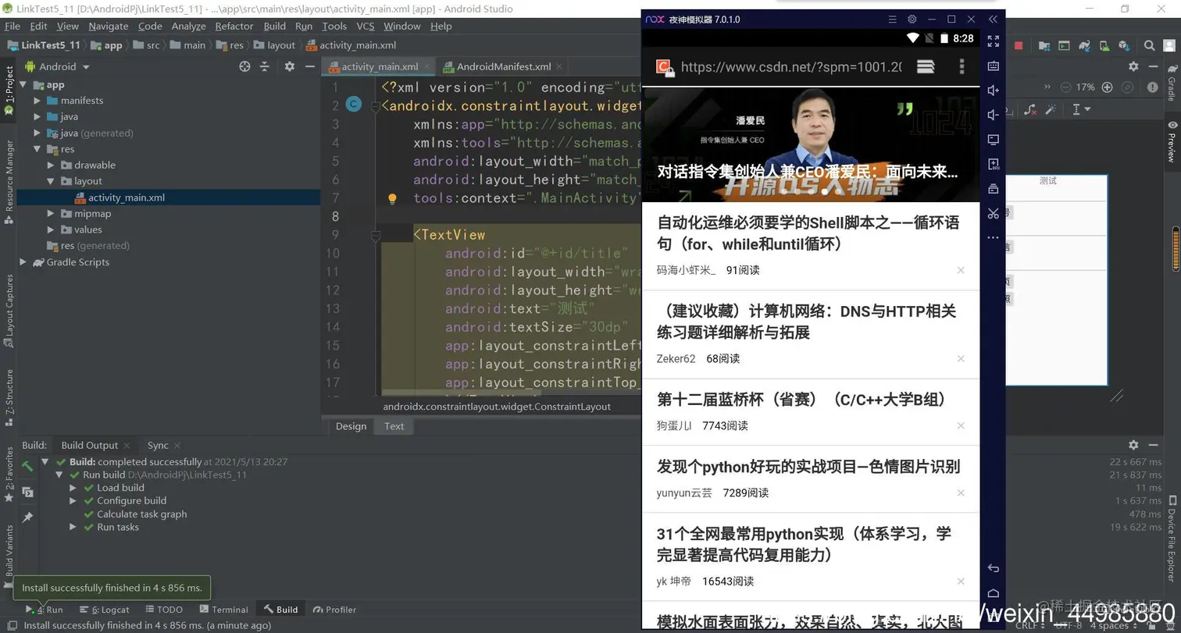Zoom out the layout preview with minus

pyautogui.click(x=1065, y=87)
